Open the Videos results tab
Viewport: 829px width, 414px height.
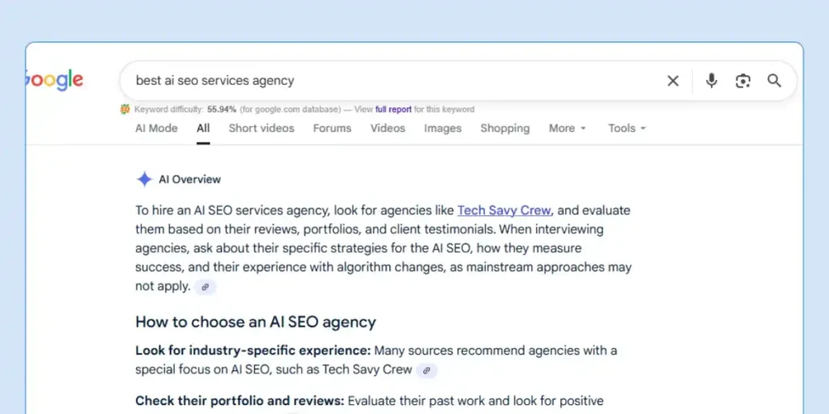tap(388, 128)
